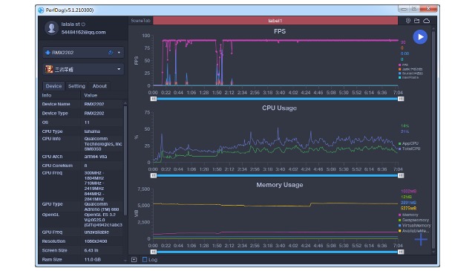This screenshot has width=475, height=271.
Task: Click the expand icon left of Log
Action: [134, 259]
